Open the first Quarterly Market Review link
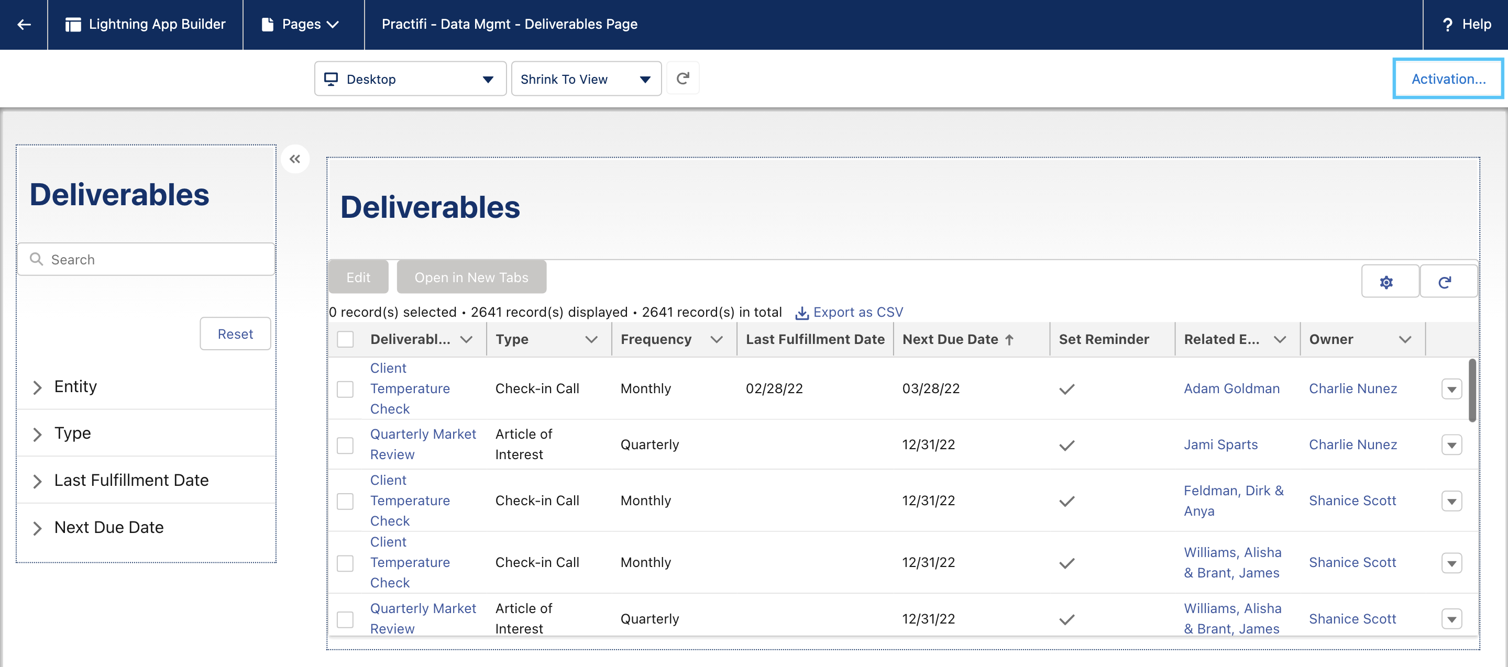1508x667 pixels. coord(423,444)
